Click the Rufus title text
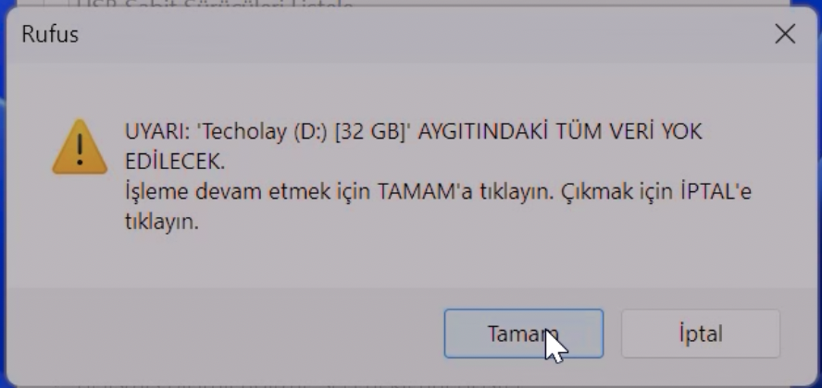The width and height of the screenshot is (822, 388). tap(50, 34)
